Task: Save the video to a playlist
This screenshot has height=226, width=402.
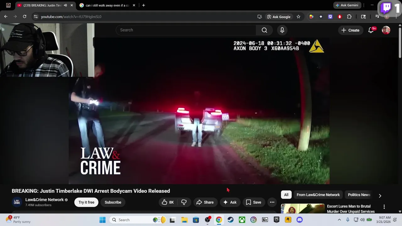Action: tap(254, 202)
